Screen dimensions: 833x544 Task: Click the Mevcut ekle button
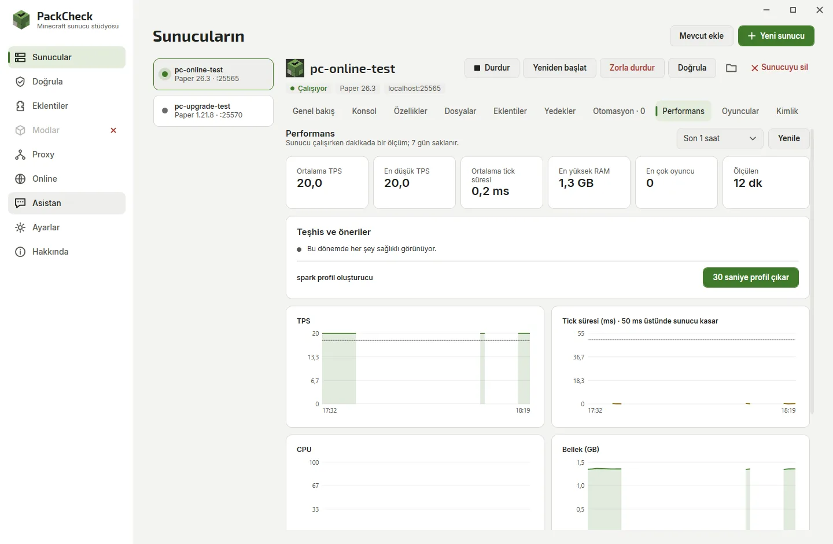coord(702,36)
